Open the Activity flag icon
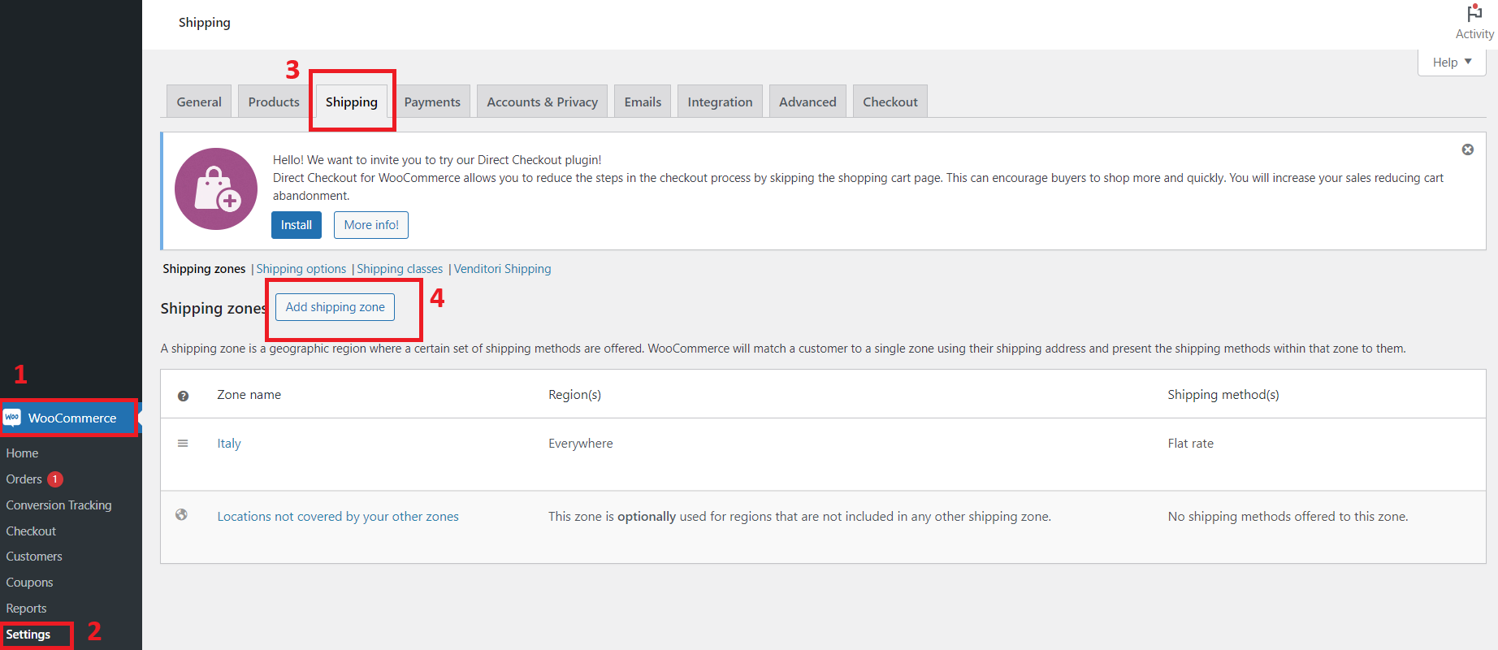1498x650 pixels. (x=1474, y=14)
